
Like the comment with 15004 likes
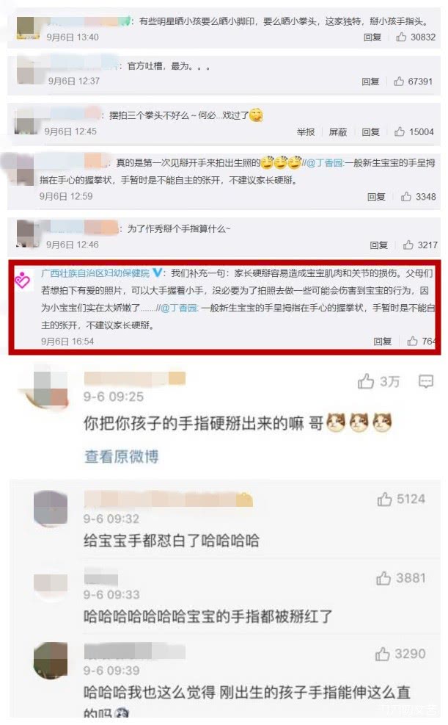(x=399, y=131)
